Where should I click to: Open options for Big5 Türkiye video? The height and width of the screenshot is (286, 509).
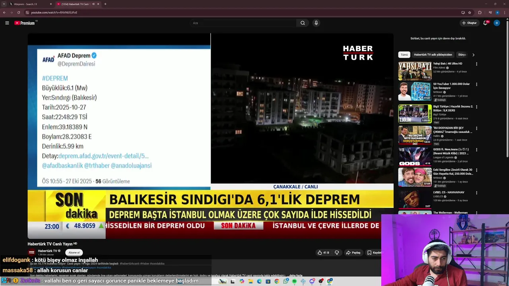pos(476,107)
